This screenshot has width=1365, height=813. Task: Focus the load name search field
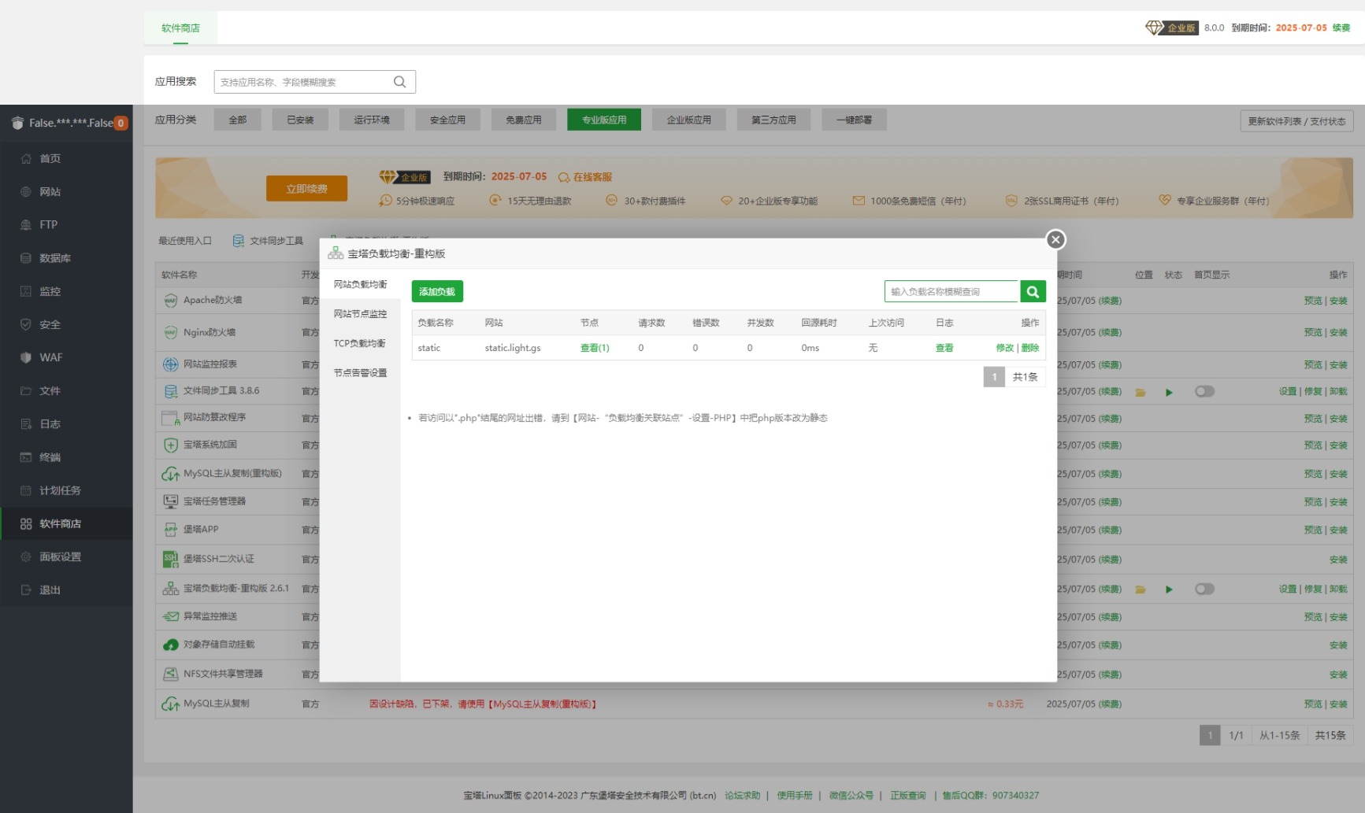(x=951, y=291)
